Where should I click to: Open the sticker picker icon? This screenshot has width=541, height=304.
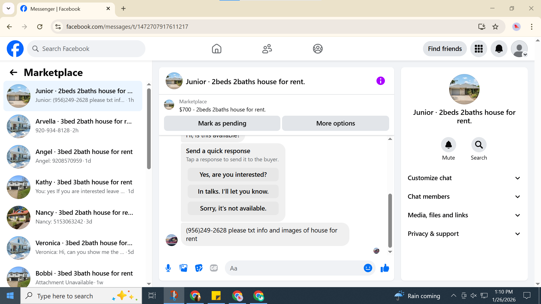pyautogui.click(x=199, y=268)
